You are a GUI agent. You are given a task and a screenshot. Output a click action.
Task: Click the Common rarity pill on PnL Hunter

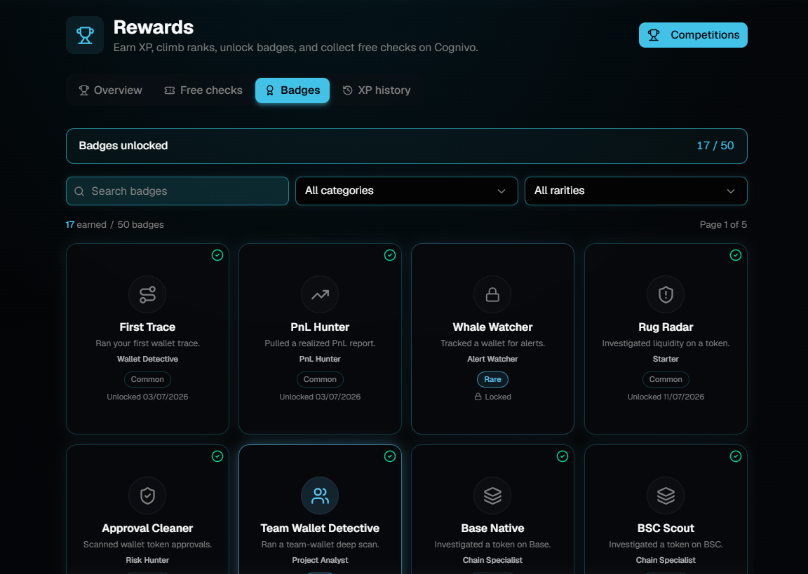click(320, 379)
